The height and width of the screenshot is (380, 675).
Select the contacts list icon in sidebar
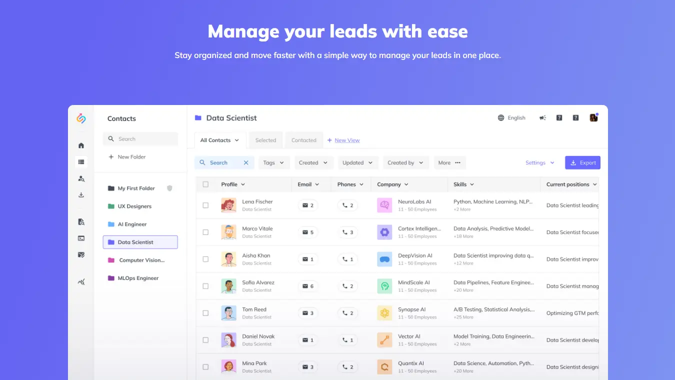81,161
